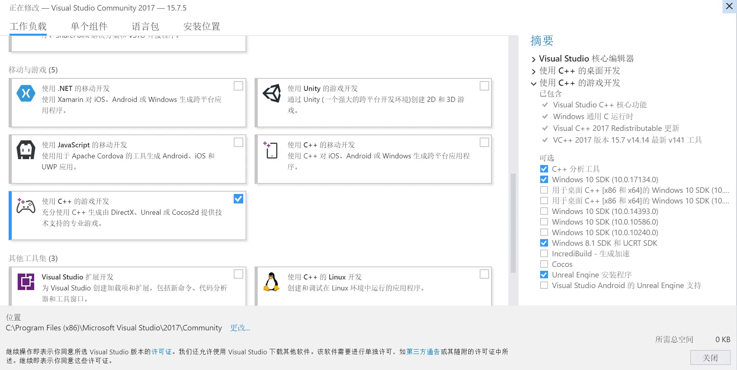The height and width of the screenshot is (370, 737).
Task: Switch to the 工作负载 tab
Action: coord(28,26)
